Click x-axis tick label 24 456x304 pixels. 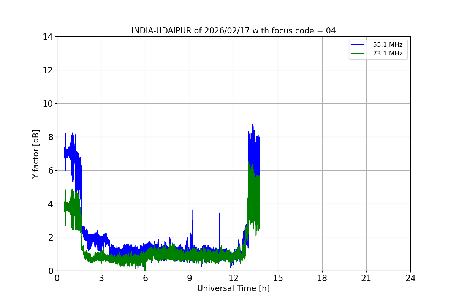click(410, 278)
